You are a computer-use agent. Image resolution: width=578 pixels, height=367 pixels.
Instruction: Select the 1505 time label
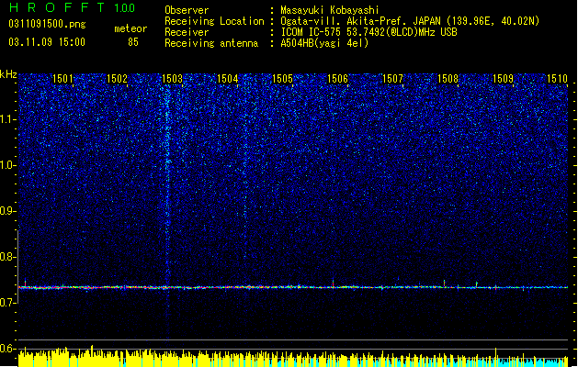pos(282,79)
